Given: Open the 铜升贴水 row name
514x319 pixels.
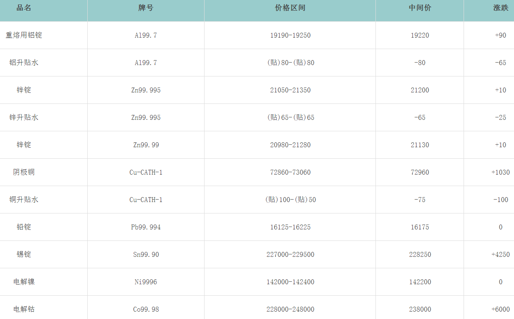Looking at the screenshot, I should click(x=24, y=200).
